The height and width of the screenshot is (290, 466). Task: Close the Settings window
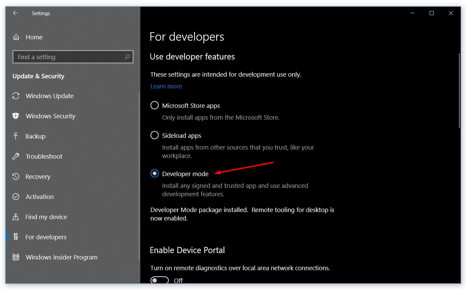[x=451, y=13]
